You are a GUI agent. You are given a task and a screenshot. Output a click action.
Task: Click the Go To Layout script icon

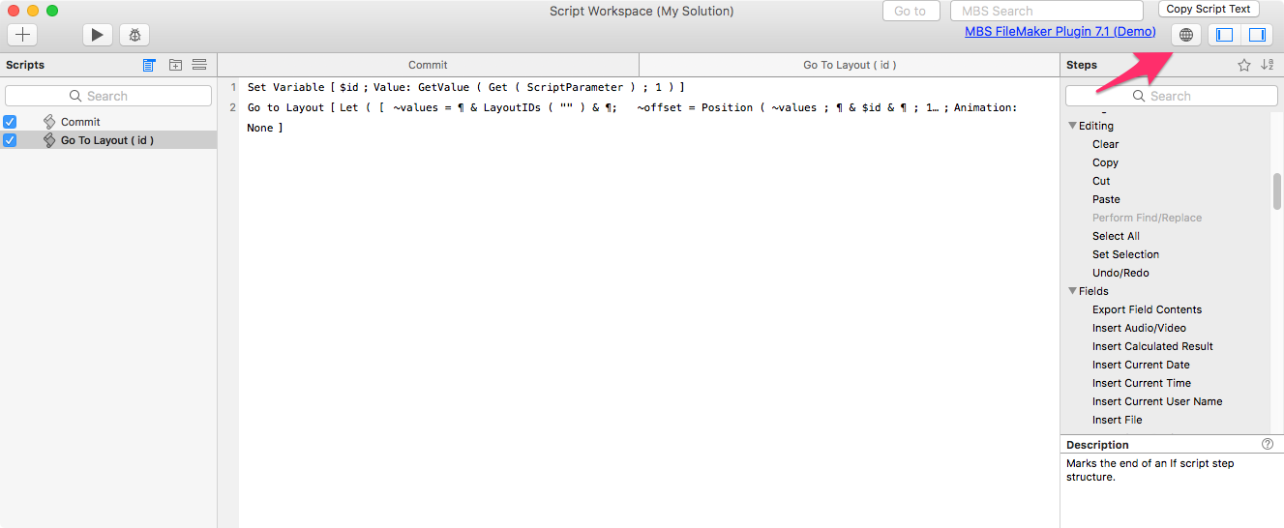pos(49,140)
